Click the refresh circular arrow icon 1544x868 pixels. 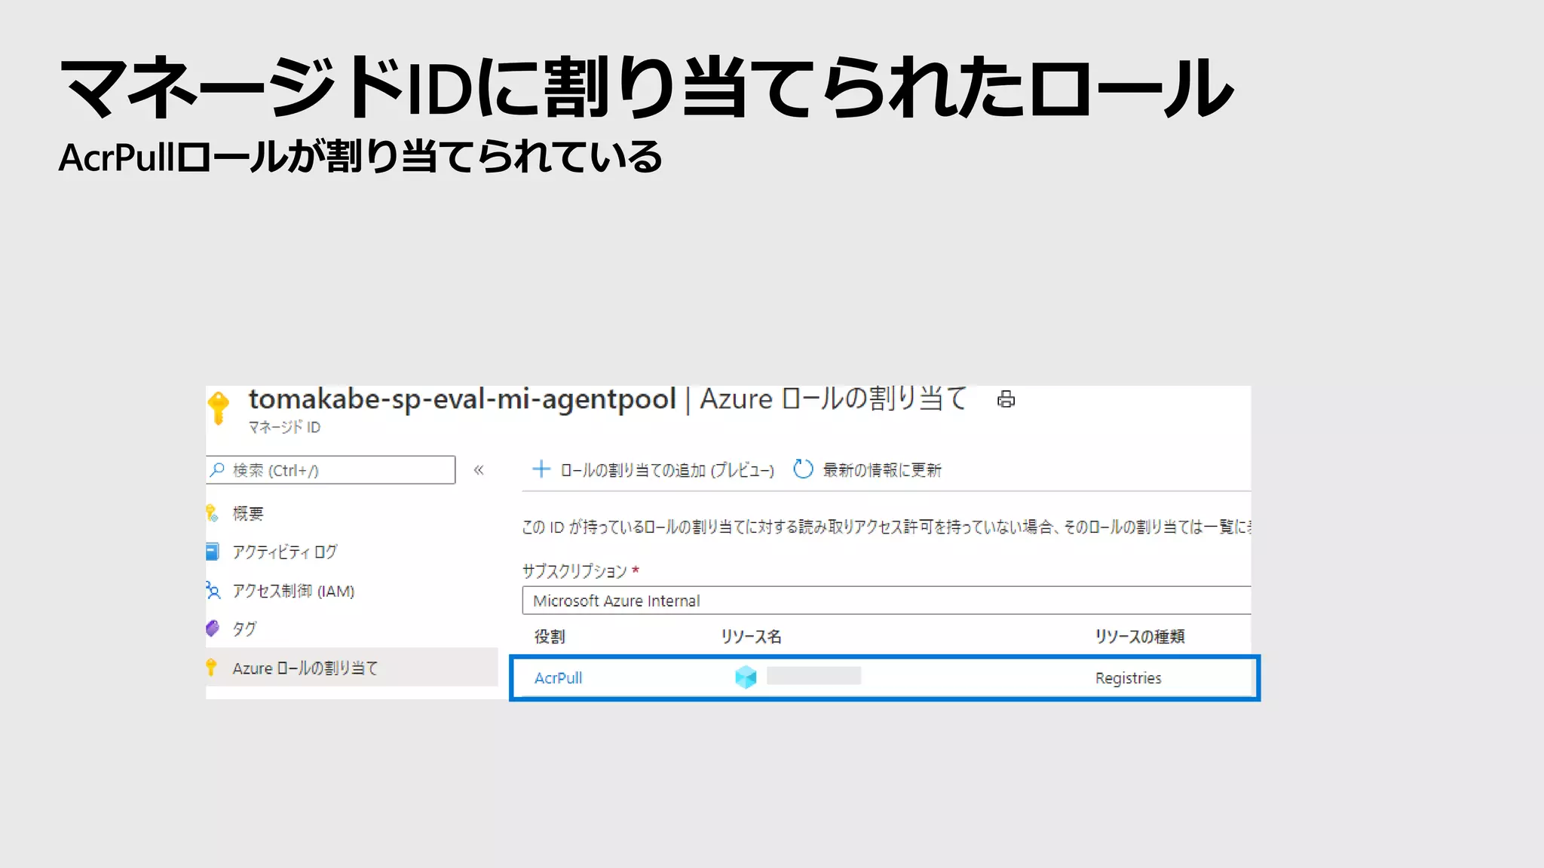click(803, 469)
